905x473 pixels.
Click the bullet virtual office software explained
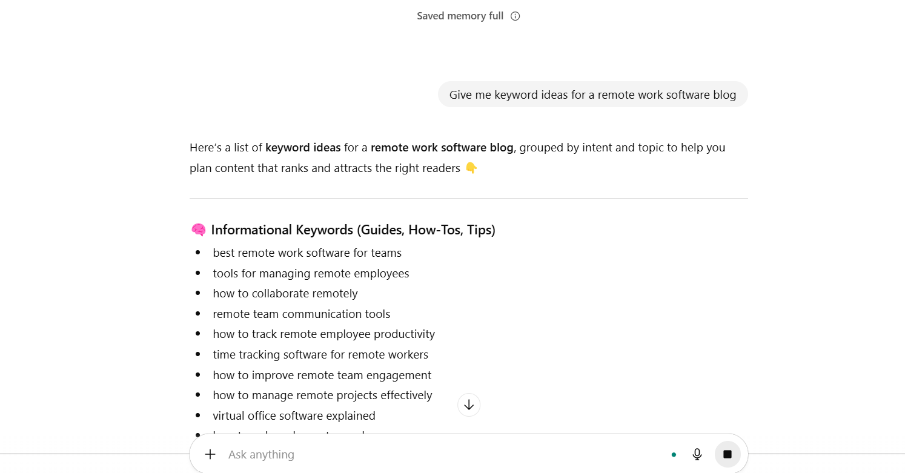pyautogui.click(x=294, y=415)
